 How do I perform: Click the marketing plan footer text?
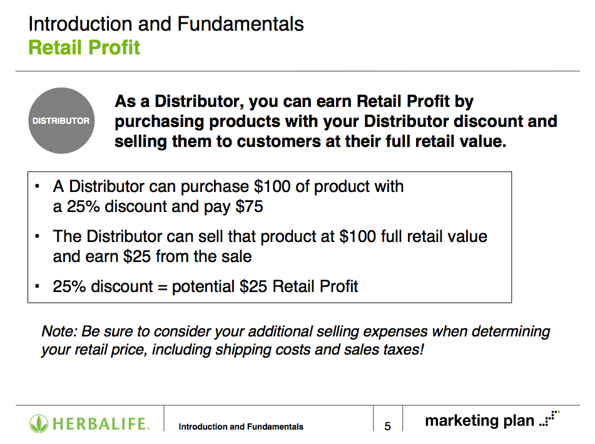click(x=480, y=421)
